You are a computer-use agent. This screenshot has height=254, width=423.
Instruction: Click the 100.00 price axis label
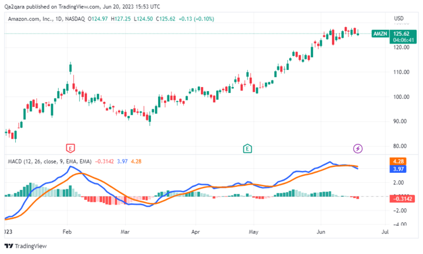[401, 96]
